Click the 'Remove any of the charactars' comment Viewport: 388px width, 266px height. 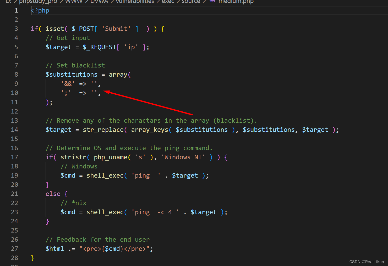pos(151,121)
